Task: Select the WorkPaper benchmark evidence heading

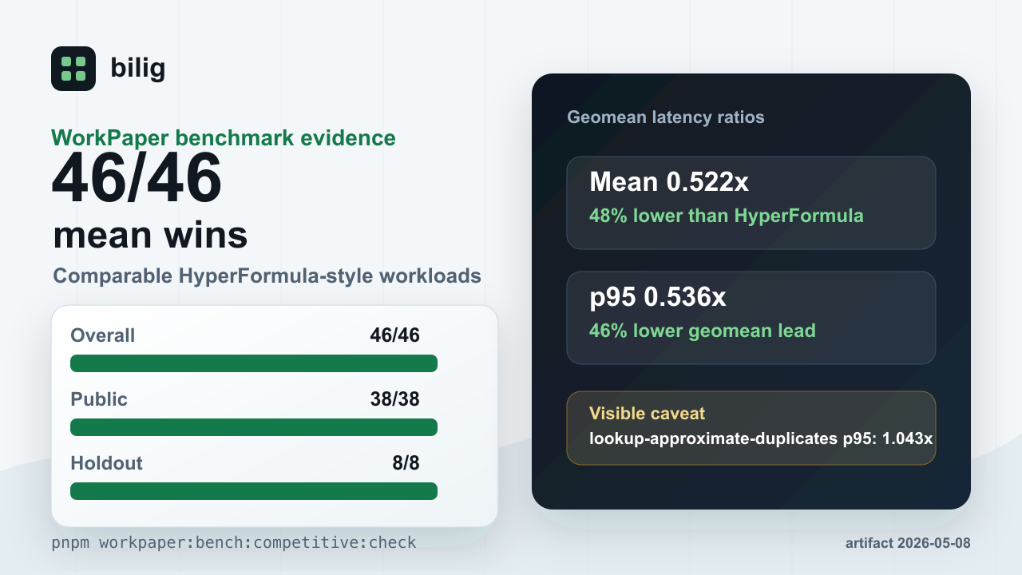Action: pos(224,137)
